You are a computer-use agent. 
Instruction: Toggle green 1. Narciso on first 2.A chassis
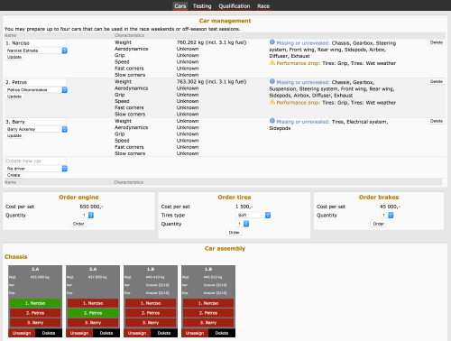click(35, 303)
